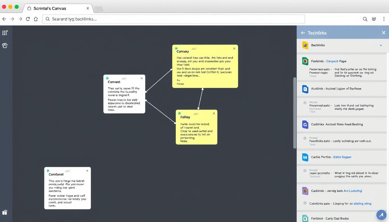Click the green tag icon on Folilay card
Screen dimensions: 389x222
click(180, 113)
